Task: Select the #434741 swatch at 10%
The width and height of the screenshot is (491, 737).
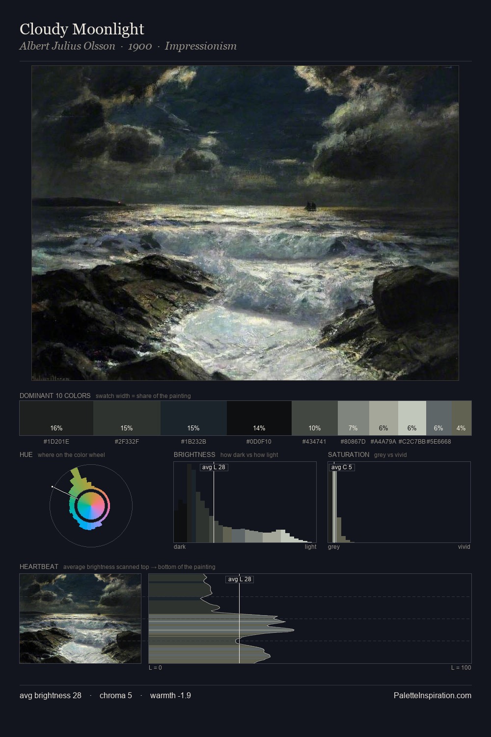Action: [x=315, y=418]
